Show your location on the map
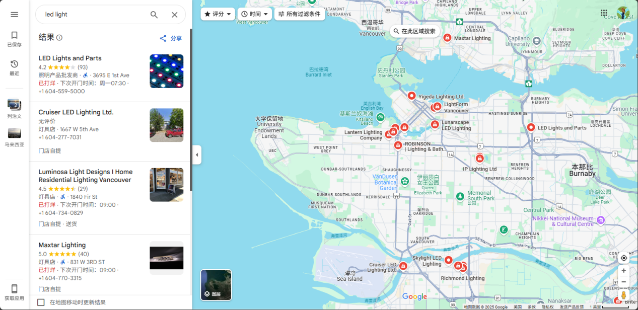638x310 pixels. click(624, 258)
